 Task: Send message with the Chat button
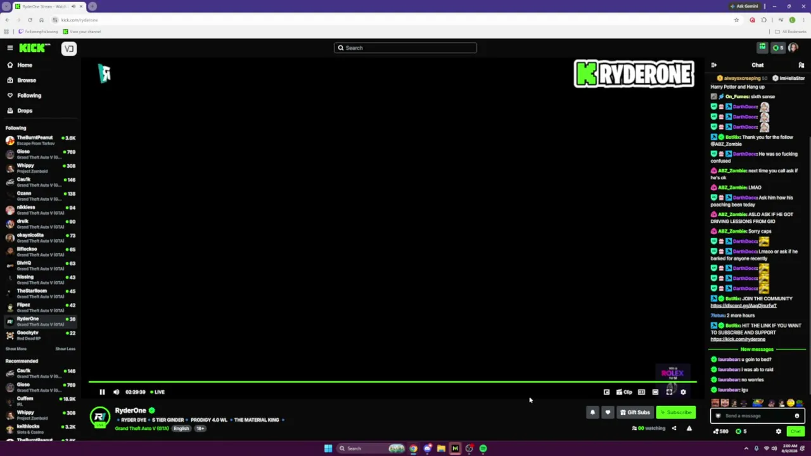(x=796, y=431)
